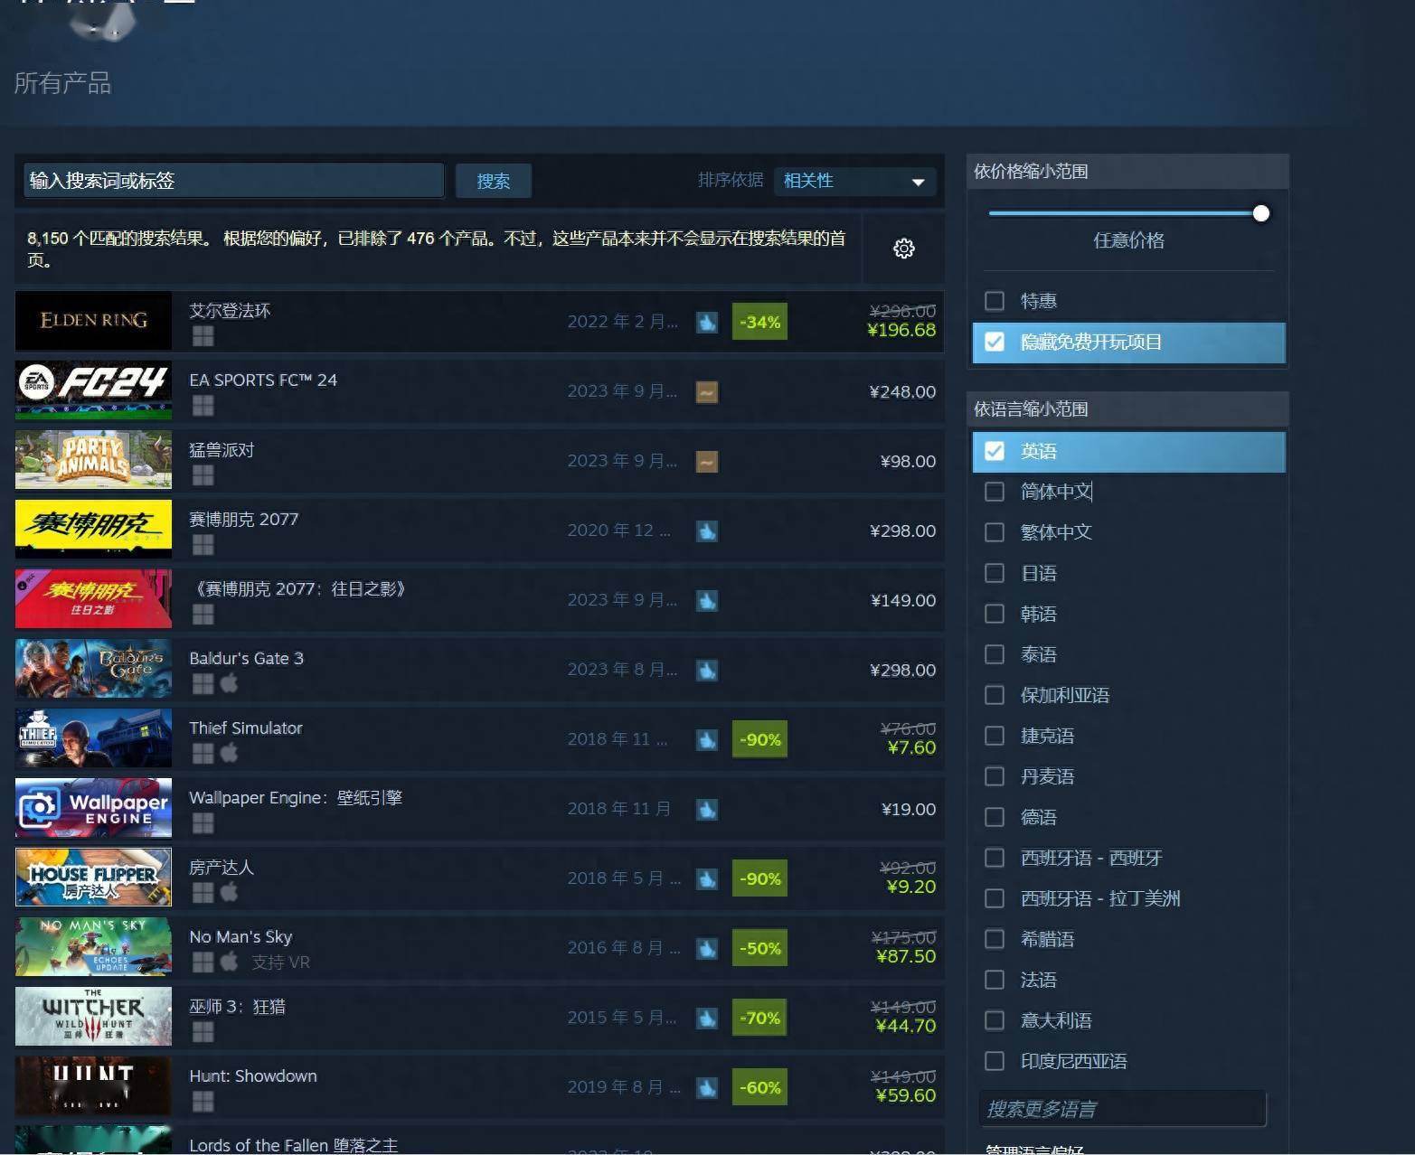Click the review icon for No Man's Sky
The width and height of the screenshot is (1415, 1155).
coord(707,948)
